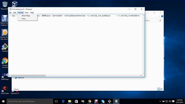Click the 'Homestead.yaml - Notepad' title text
This screenshot has height=104, width=185.
click(x=22, y=9)
